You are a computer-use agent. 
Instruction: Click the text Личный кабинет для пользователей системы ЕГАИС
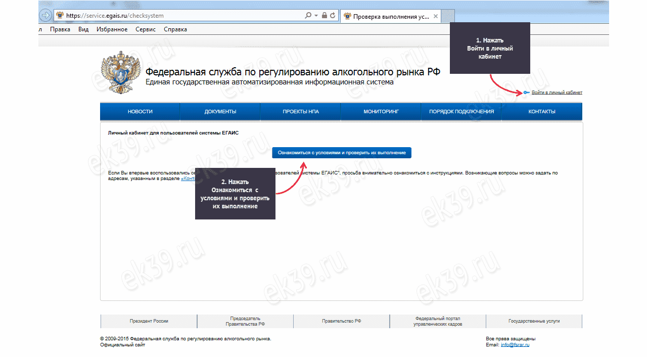tap(173, 133)
